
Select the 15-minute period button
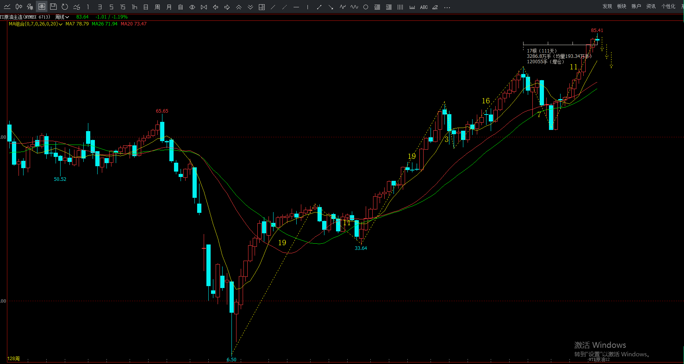(x=123, y=7)
